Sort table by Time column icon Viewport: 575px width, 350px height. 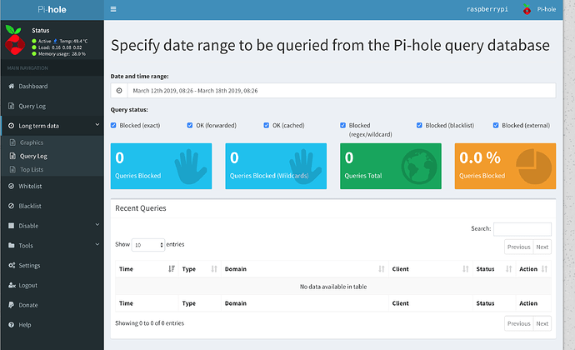tap(171, 268)
